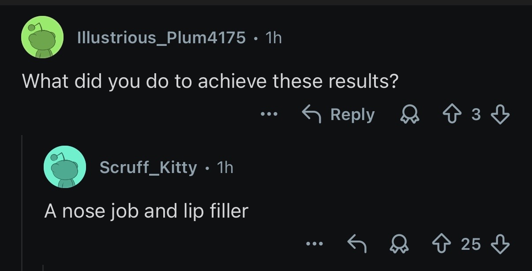Downvote Illustrious_Plum4175's comment
The height and width of the screenshot is (271, 532).
(500, 115)
